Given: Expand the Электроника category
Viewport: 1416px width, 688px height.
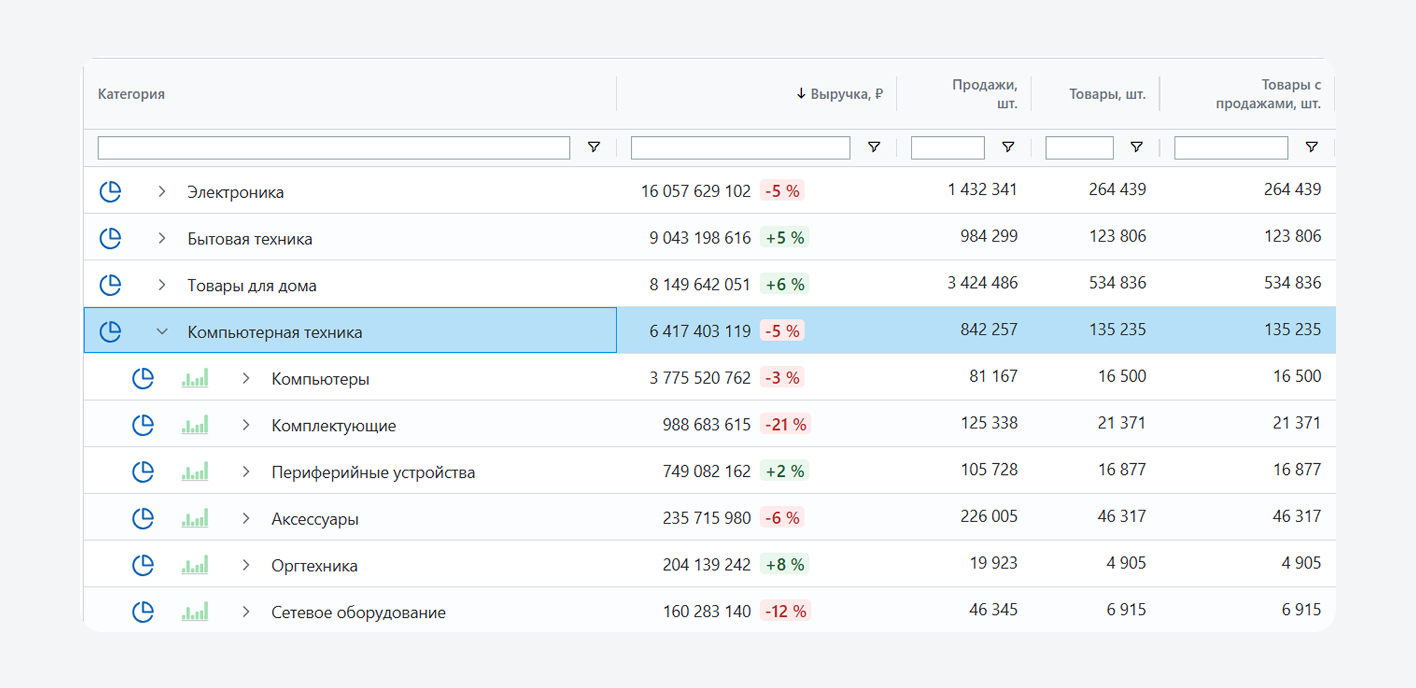Looking at the screenshot, I should (162, 192).
